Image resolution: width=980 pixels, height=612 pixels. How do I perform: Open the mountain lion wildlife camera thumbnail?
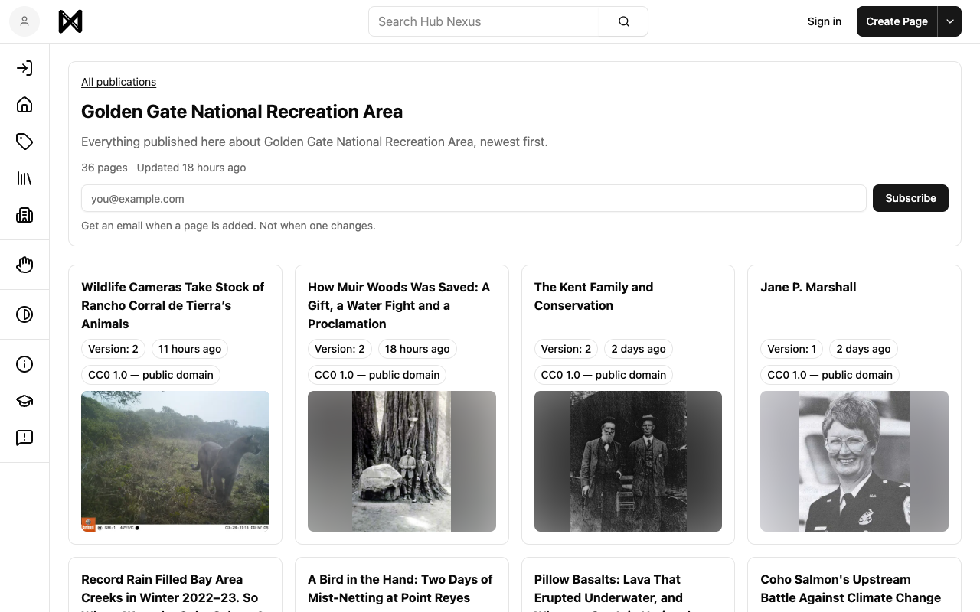point(175,461)
